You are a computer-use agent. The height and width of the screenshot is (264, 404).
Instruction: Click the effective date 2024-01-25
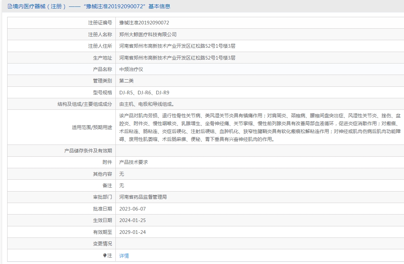(133, 220)
